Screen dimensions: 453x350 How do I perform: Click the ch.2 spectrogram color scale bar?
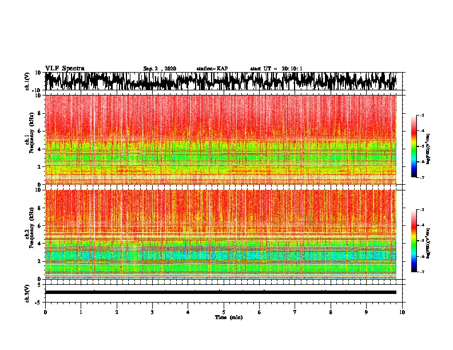[414, 241]
